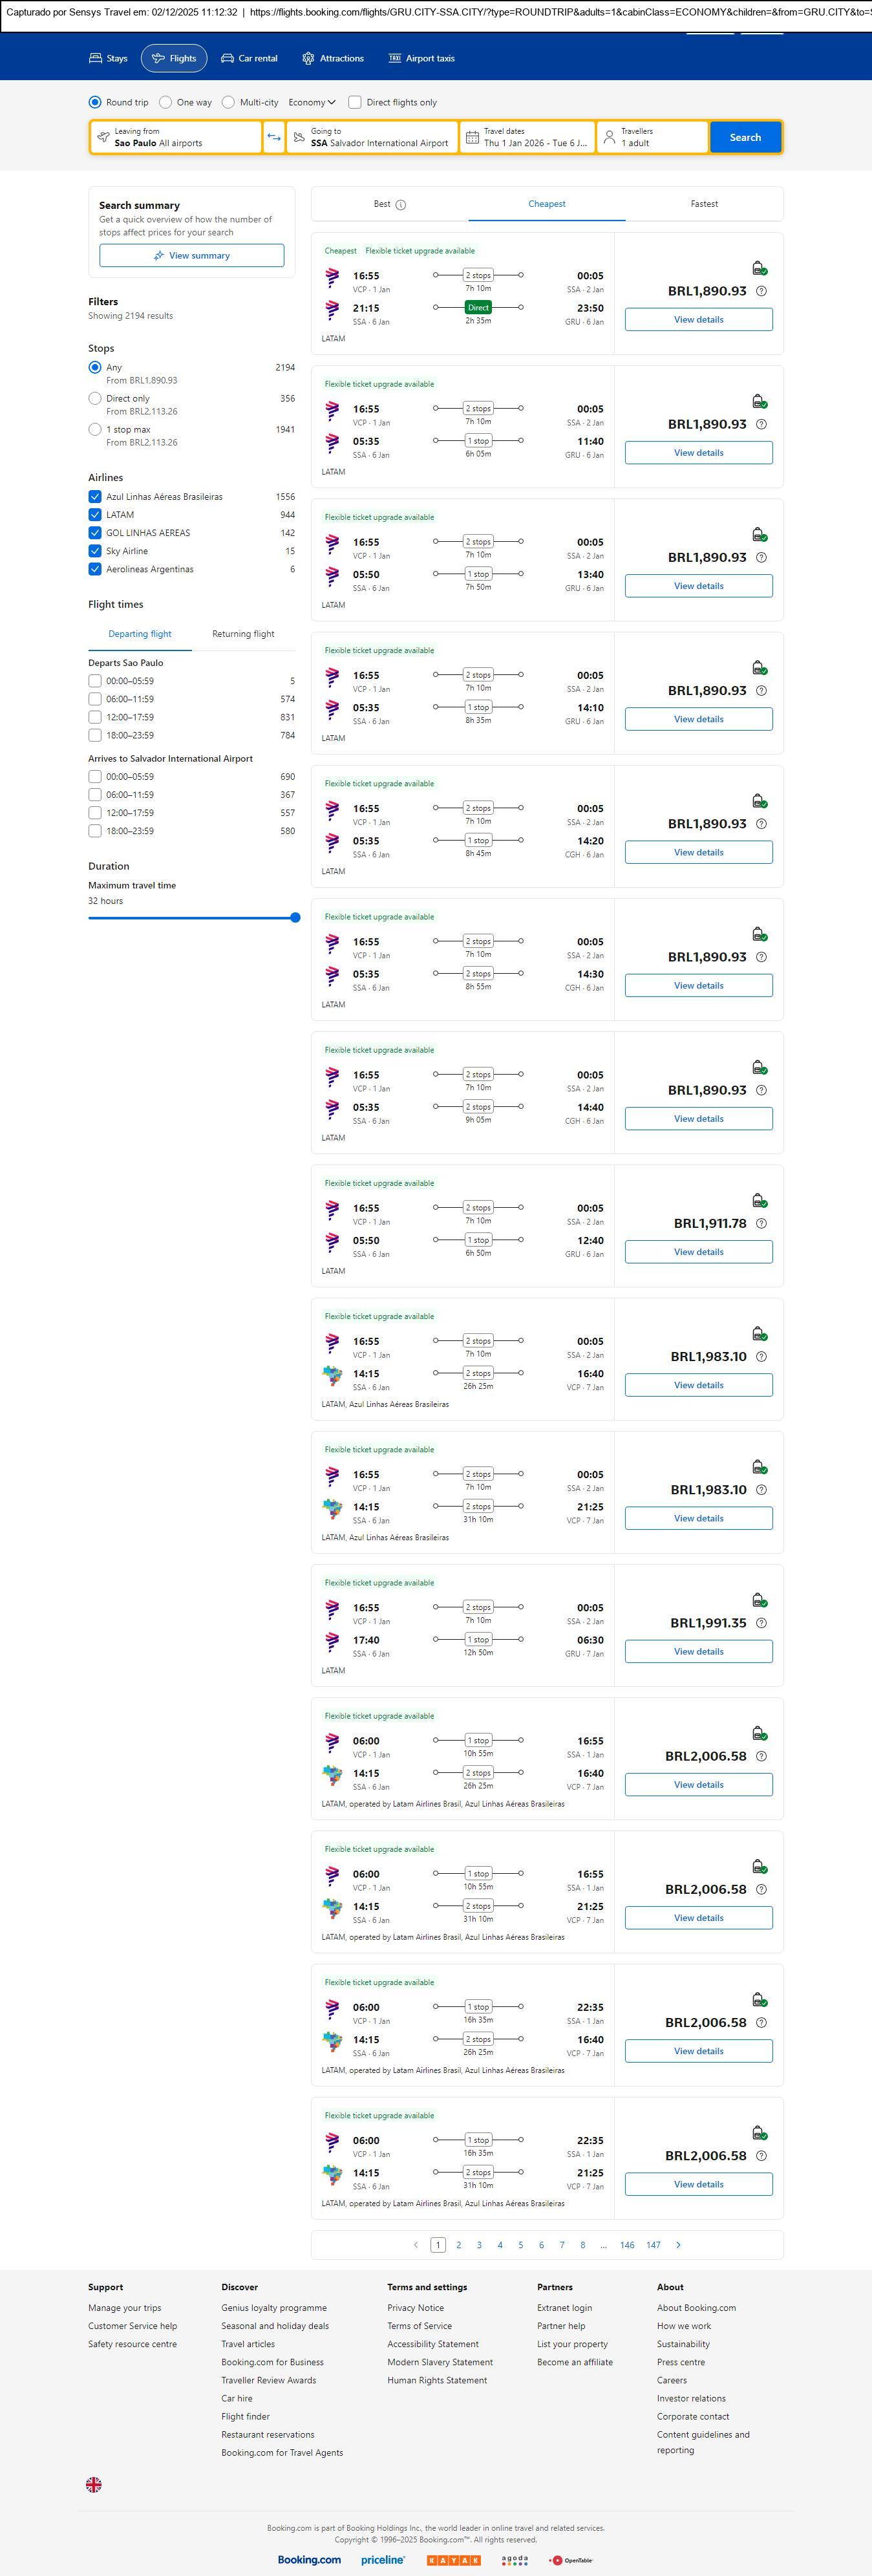Image resolution: width=872 pixels, height=2576 pixels.
Task: Open the Travellers selector
Action: (652, 137)
